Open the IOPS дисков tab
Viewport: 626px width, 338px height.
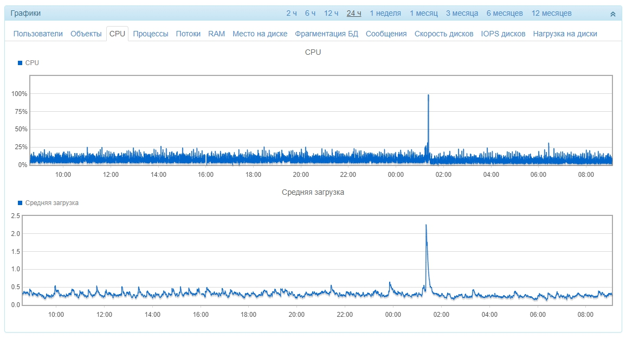503,34
